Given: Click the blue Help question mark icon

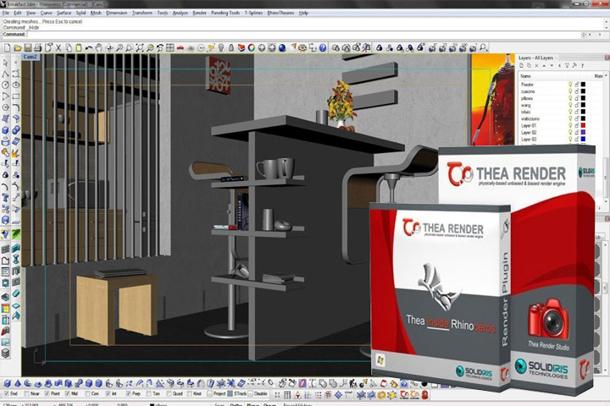Looking at the screenshot, I should click(x=323, y=47).
